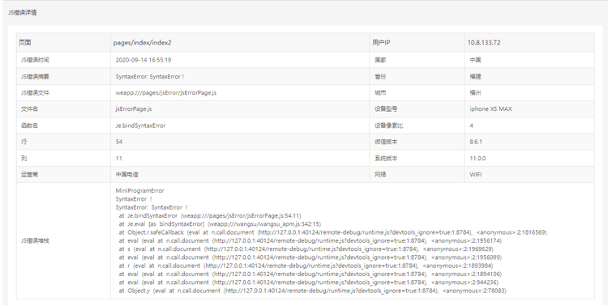Click the "文件名" label cell
Screen dimensions: 608x306
(x=63, y=109)
